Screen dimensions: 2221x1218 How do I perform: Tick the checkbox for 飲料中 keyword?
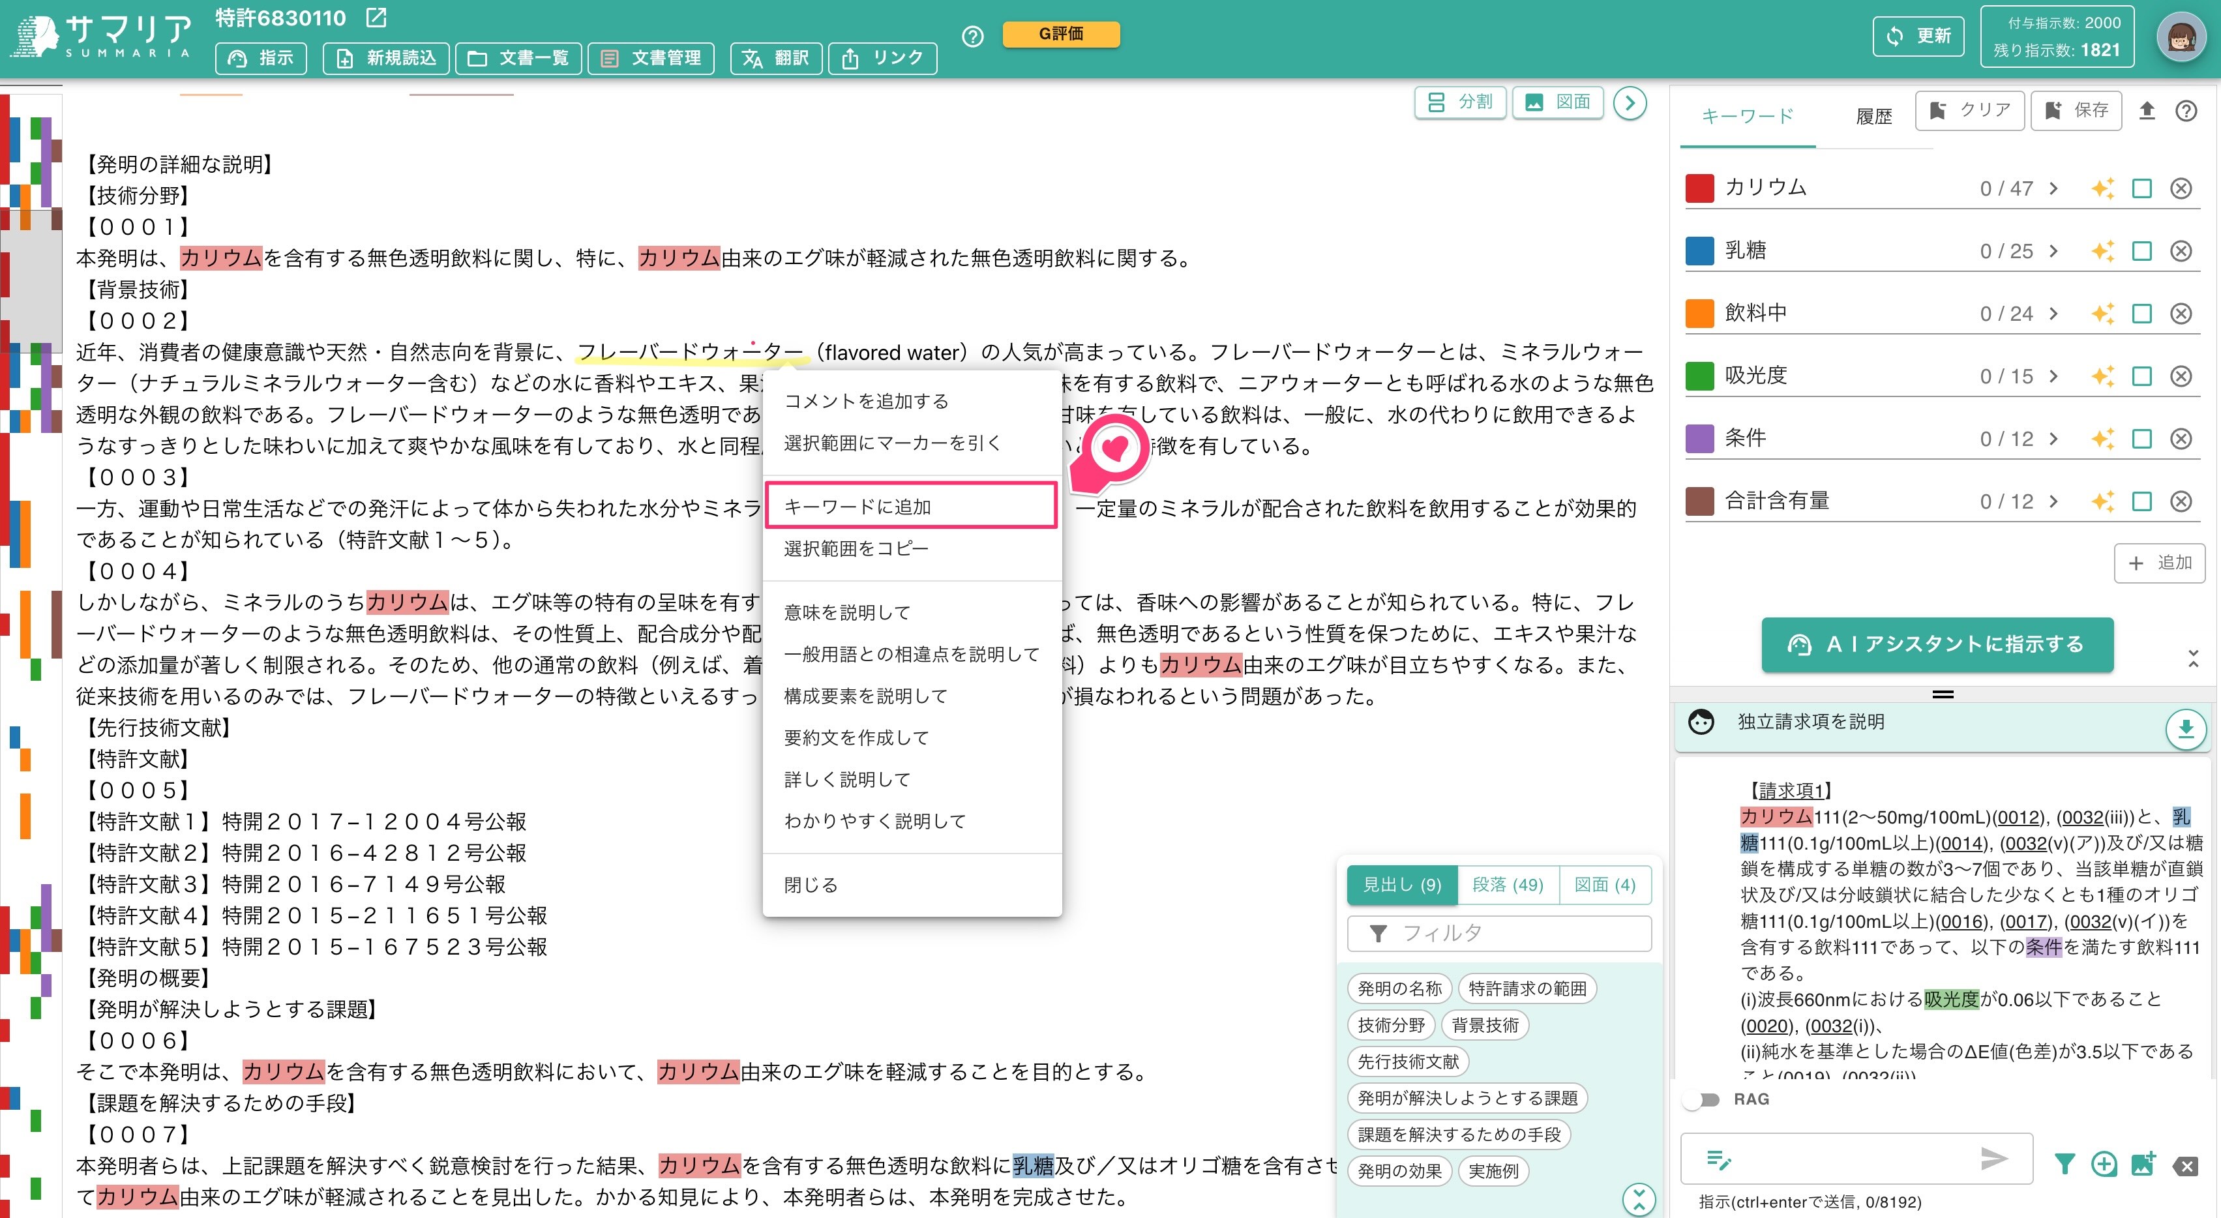[2141, 313]
